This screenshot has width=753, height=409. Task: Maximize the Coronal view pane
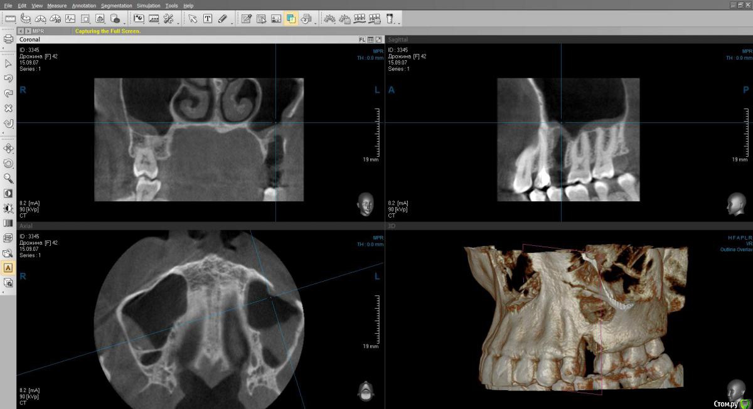(x=378, y=40)
